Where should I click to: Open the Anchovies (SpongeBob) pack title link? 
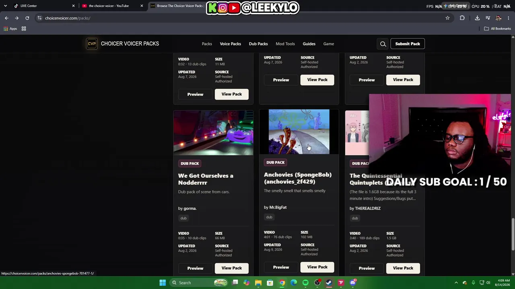pos(298,178)
